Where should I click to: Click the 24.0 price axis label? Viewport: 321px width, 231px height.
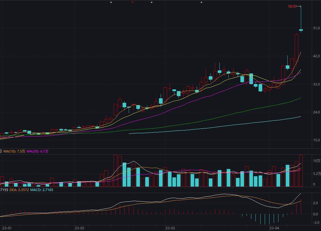pos(317,112)
